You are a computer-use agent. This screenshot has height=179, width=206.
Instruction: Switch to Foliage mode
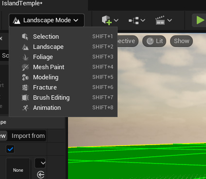(63, 57)
